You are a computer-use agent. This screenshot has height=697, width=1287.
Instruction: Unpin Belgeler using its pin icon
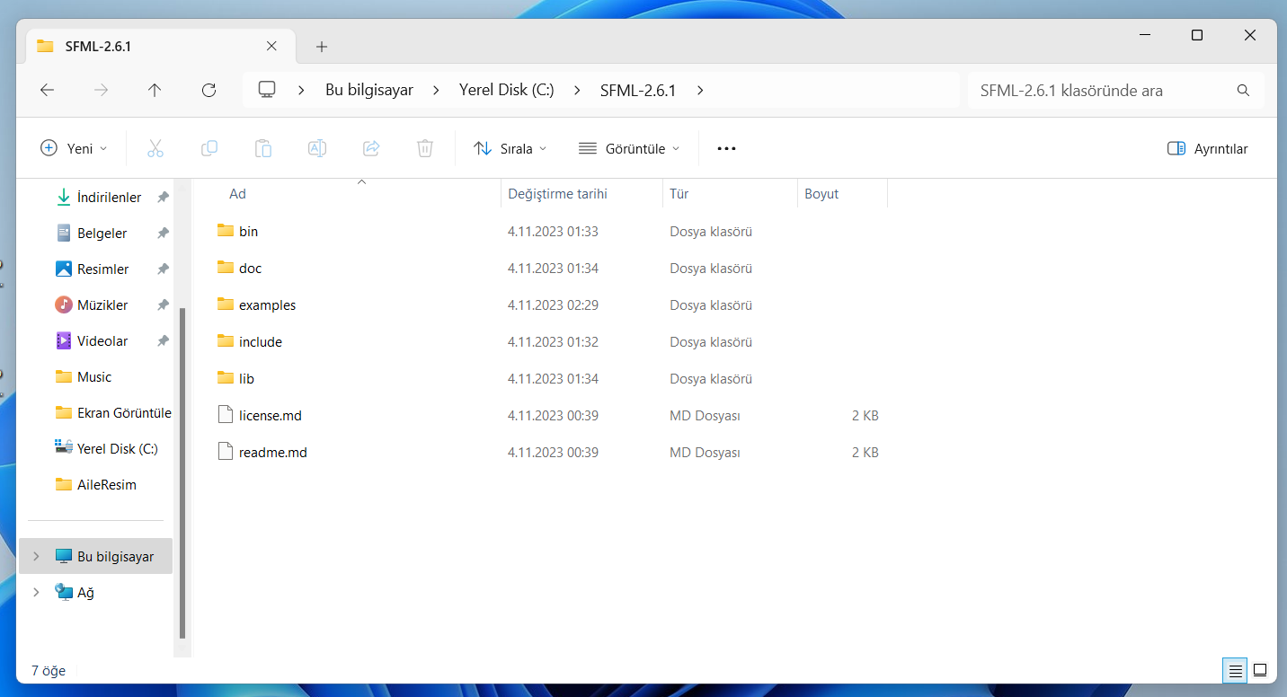click(163, 234)
